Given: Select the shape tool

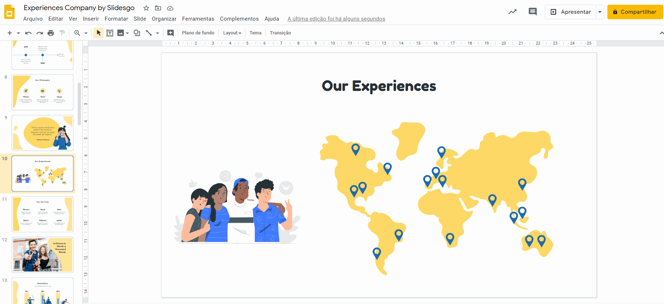Looking at the screenshot, I should (x=137, y=33).
